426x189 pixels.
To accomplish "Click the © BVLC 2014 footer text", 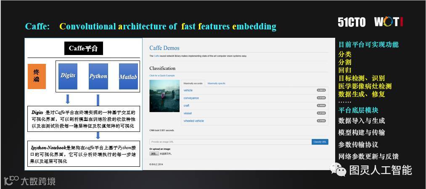I will click(156, 165).
